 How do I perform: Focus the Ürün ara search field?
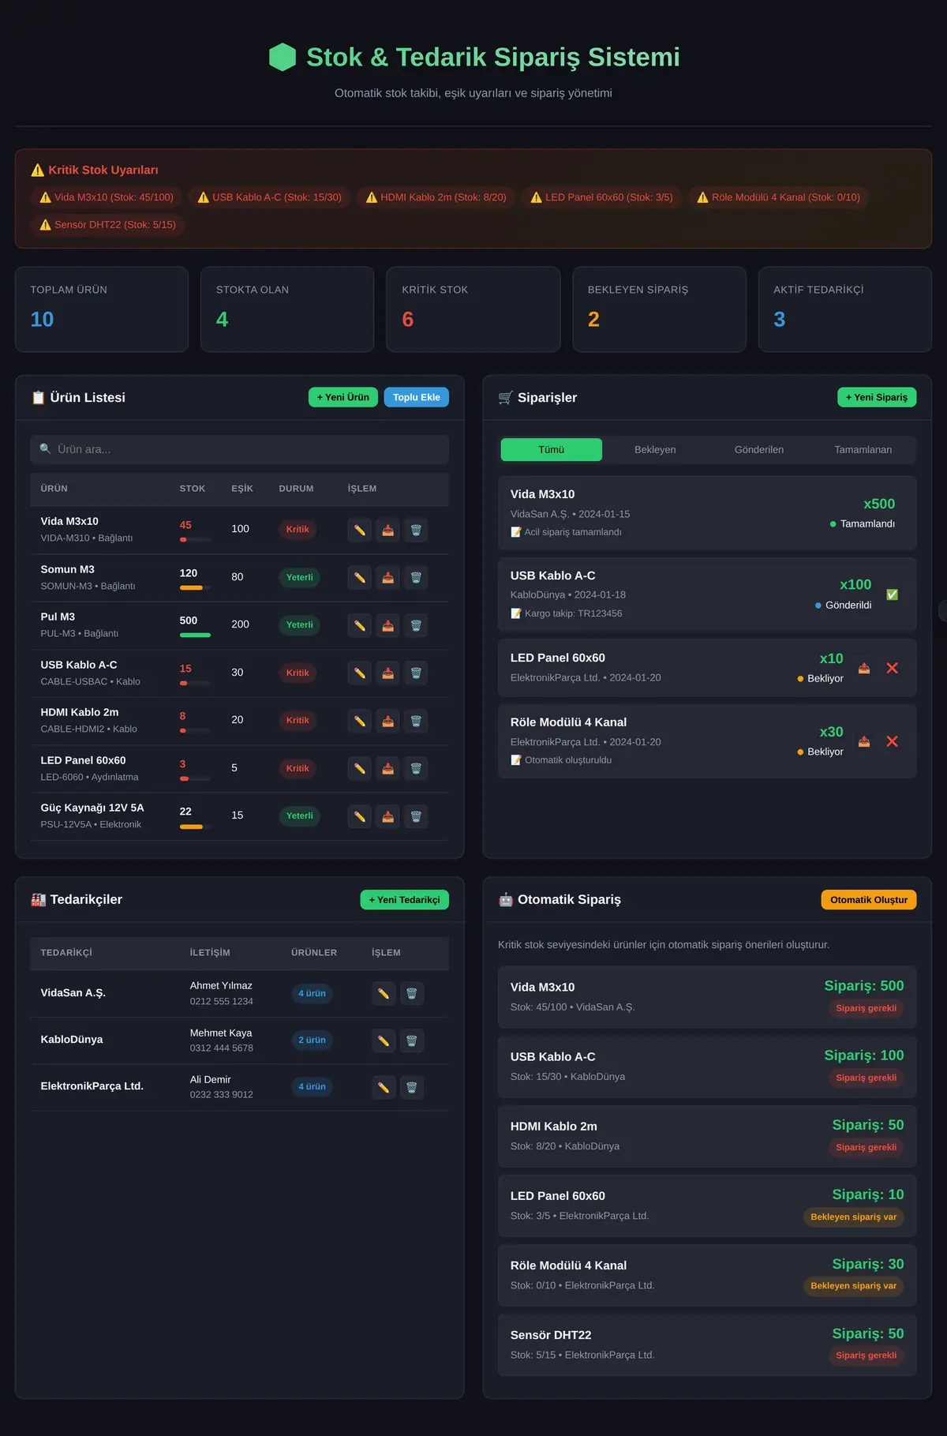240,449
